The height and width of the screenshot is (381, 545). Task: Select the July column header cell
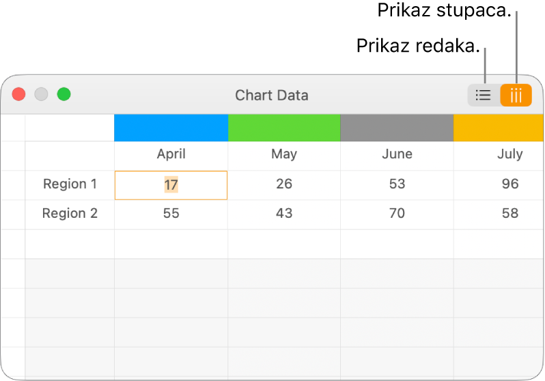(509, 154)
